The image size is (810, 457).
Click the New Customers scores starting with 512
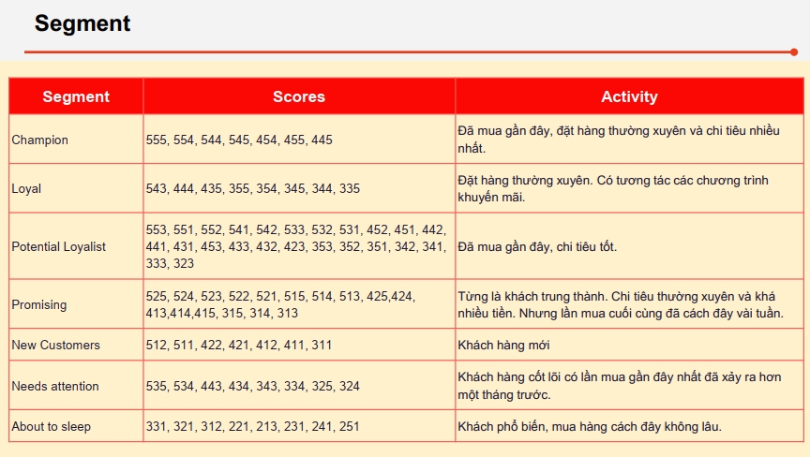[239, 345]
